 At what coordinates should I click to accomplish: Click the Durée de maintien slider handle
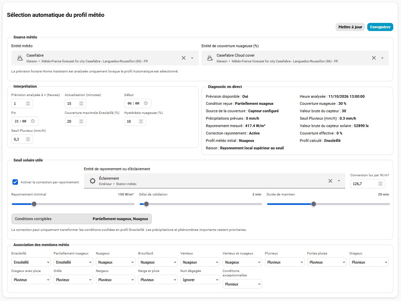pyautogui.click(x=314, y=204)
